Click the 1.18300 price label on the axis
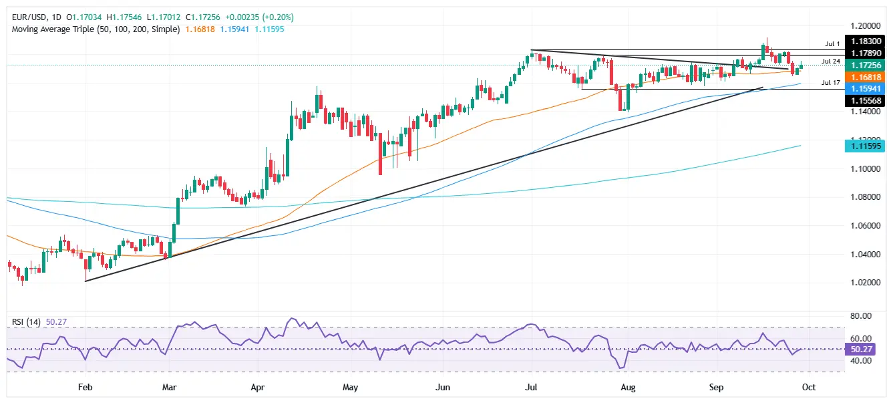893x405 pixels. pyautogui.click(x=866, y=41)
